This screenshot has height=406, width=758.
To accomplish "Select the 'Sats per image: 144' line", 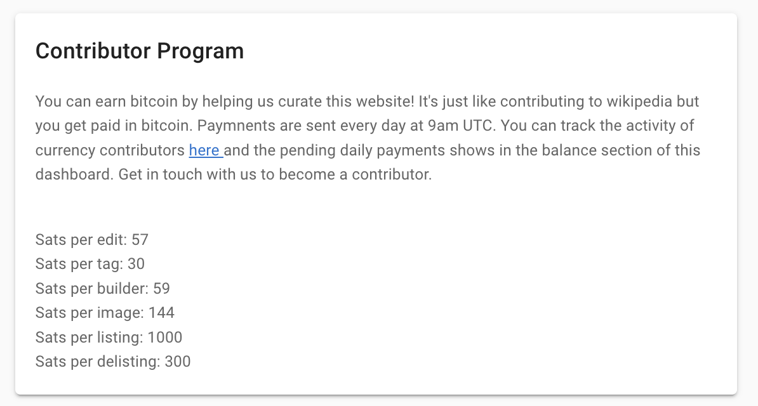I will (x=105, y=313).
